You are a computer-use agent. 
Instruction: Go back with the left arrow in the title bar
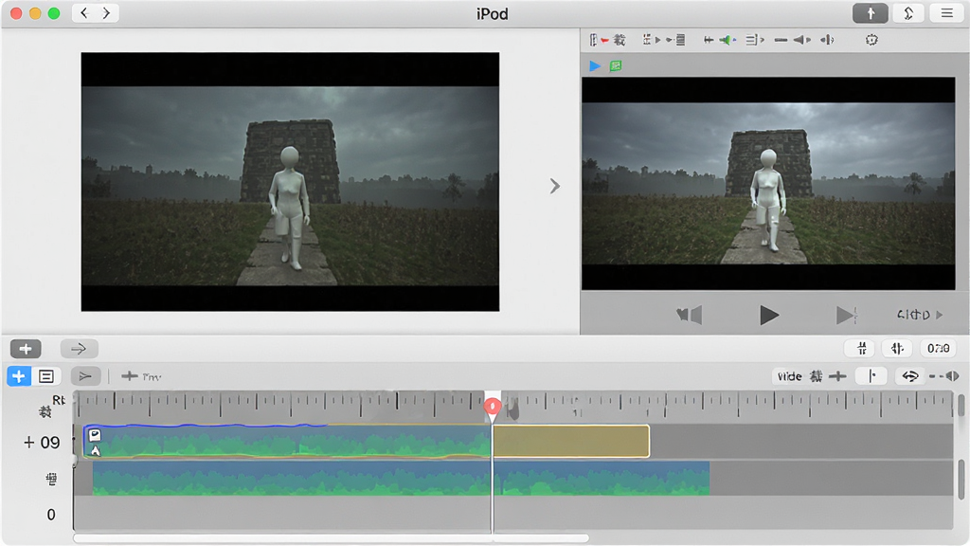(x=84, y=13)
